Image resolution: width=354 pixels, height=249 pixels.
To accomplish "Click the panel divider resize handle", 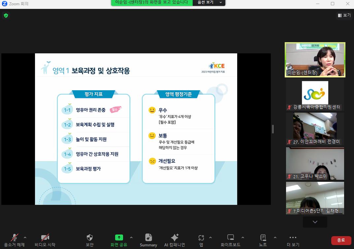I will (273, 129).
